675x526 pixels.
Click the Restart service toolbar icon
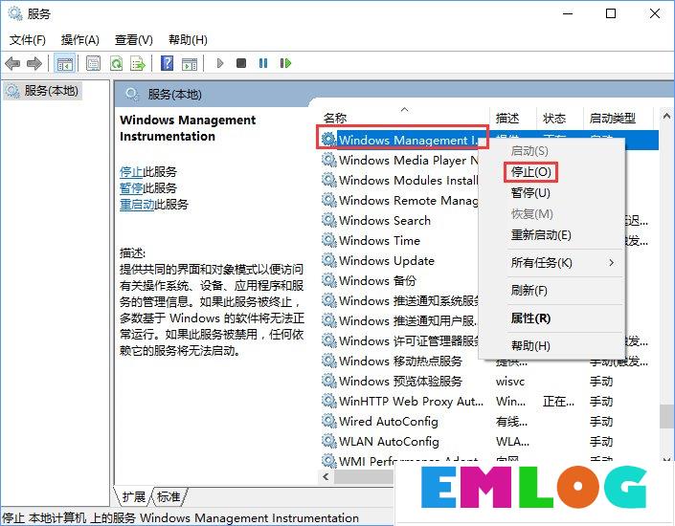[285, 64]
